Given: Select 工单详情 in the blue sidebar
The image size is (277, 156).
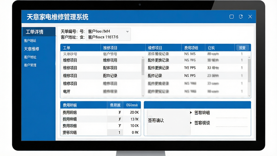Looking at the screenshot, I should click(x=39, y=32).
